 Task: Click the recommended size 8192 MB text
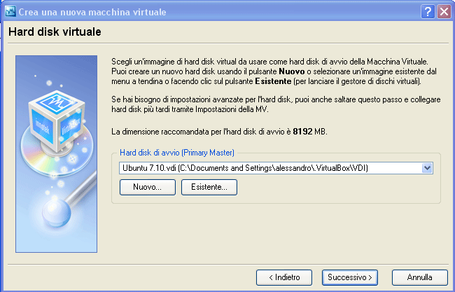pos(309,132)
